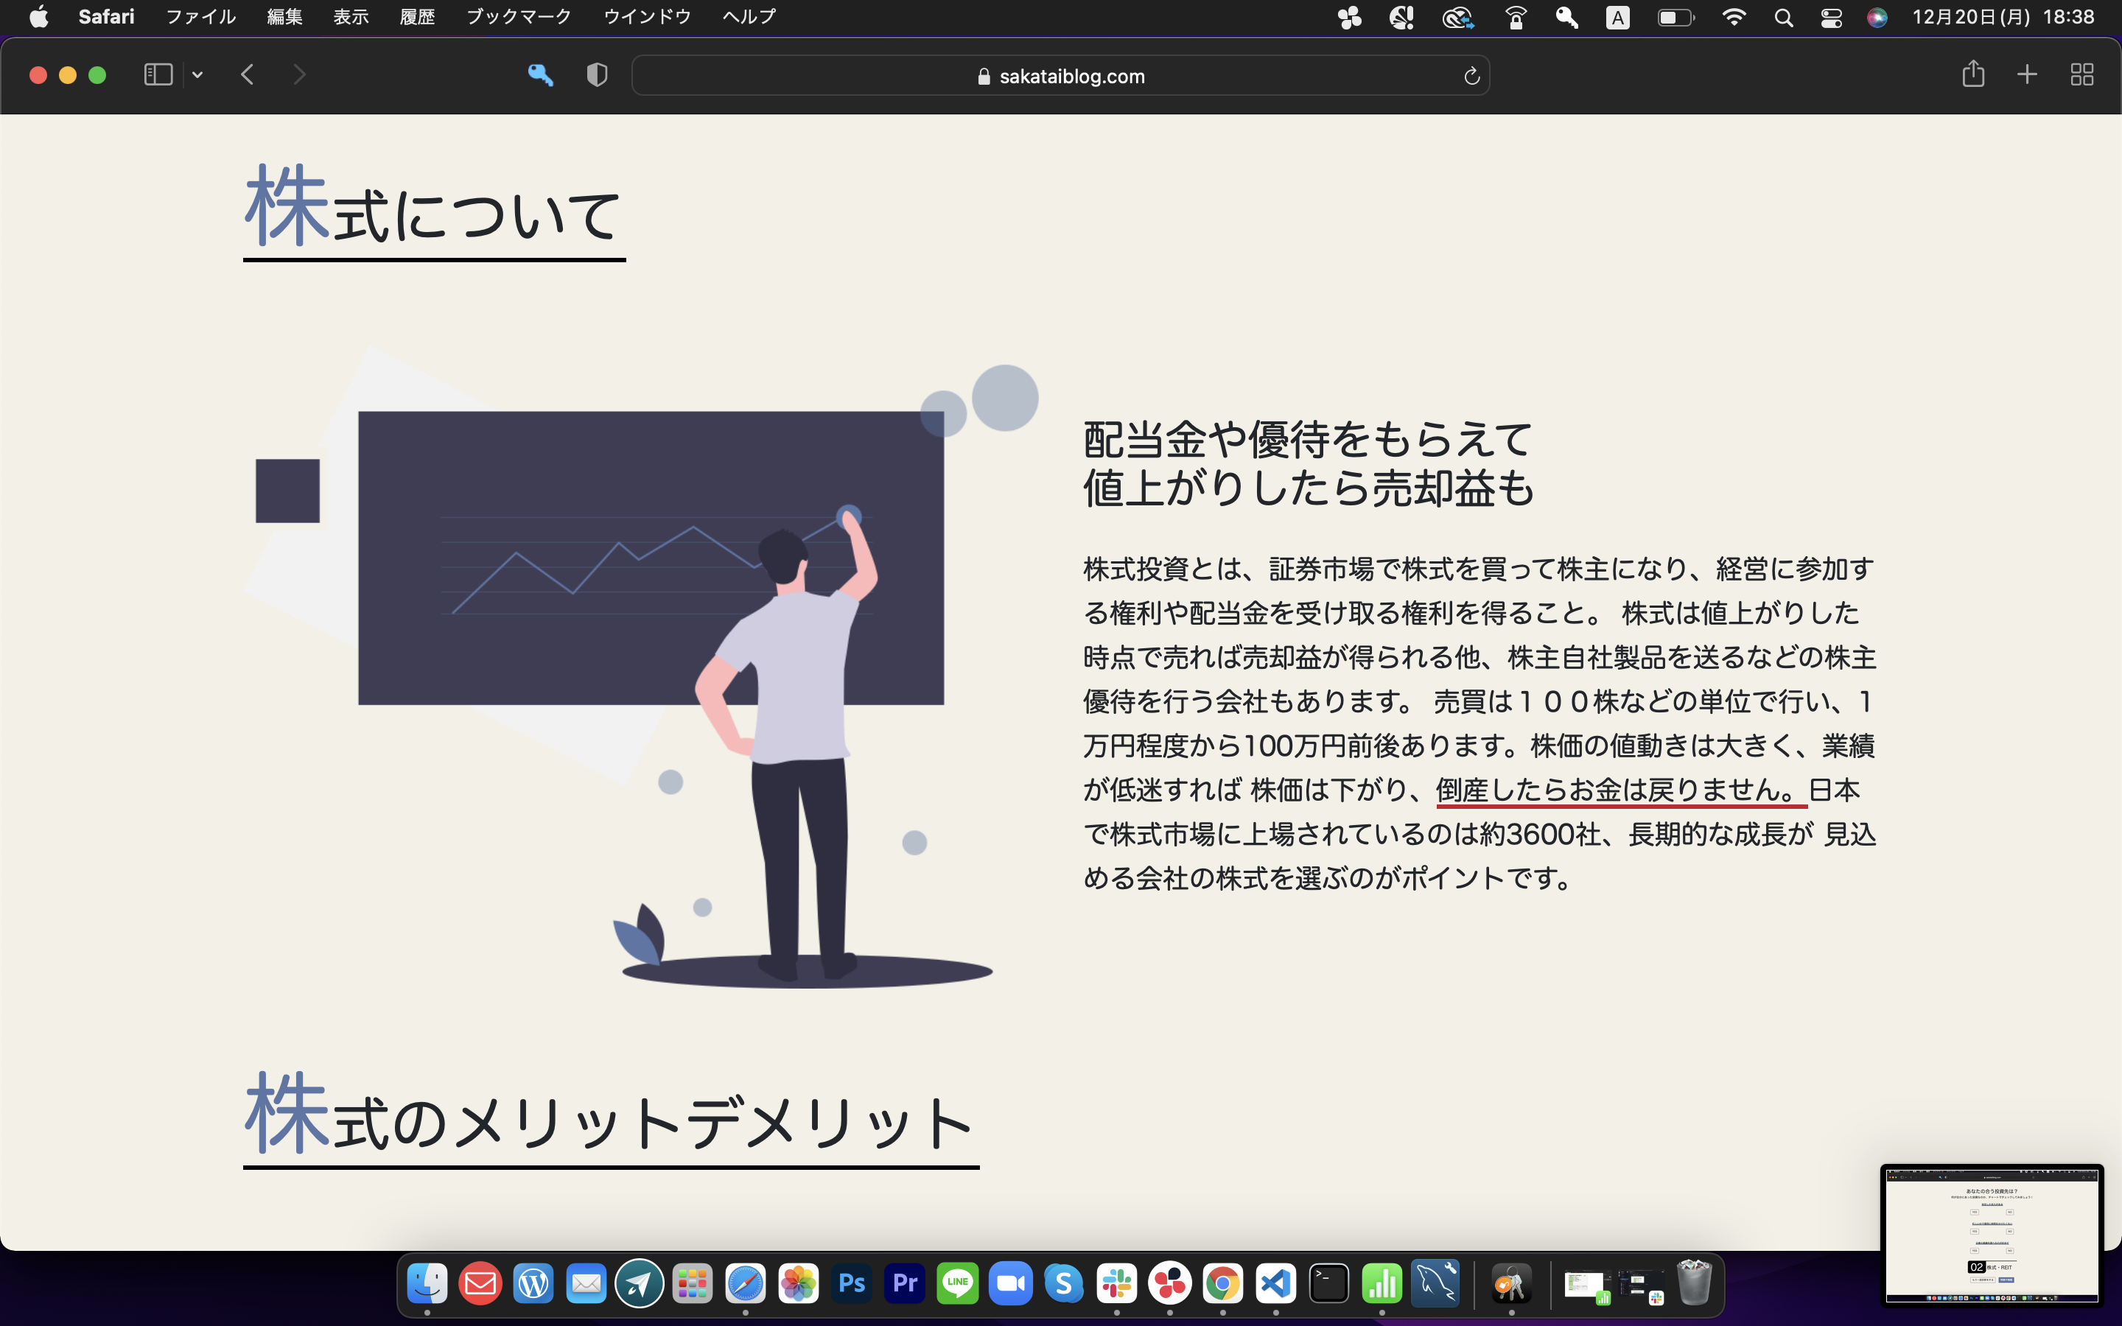Reload the sakataiblog.com page
This screenshot has width=2122, height=1326.
point(1471,75)
